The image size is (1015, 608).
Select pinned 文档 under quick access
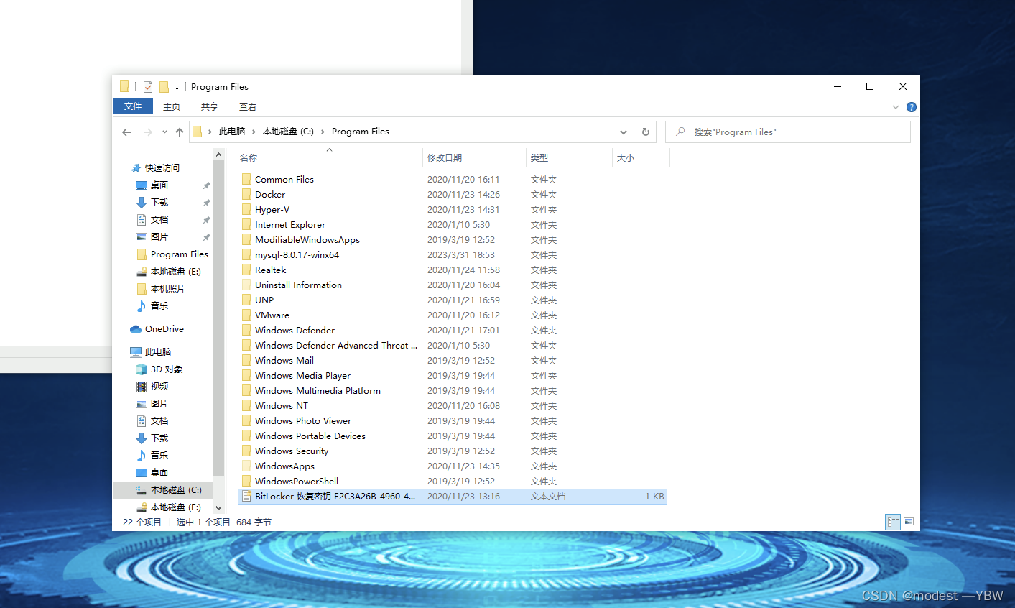click(x=159, y=219)
